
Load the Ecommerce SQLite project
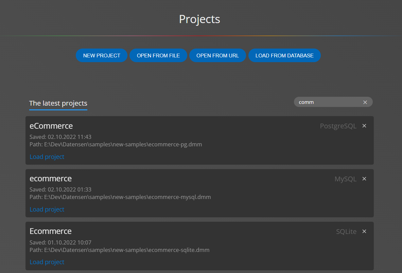[x=47, y=262]
